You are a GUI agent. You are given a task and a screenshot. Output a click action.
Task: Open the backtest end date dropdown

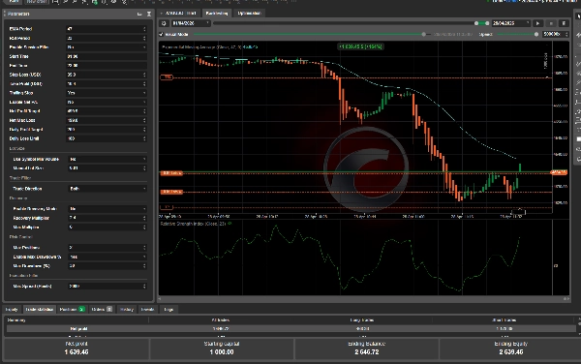point(510,23)
